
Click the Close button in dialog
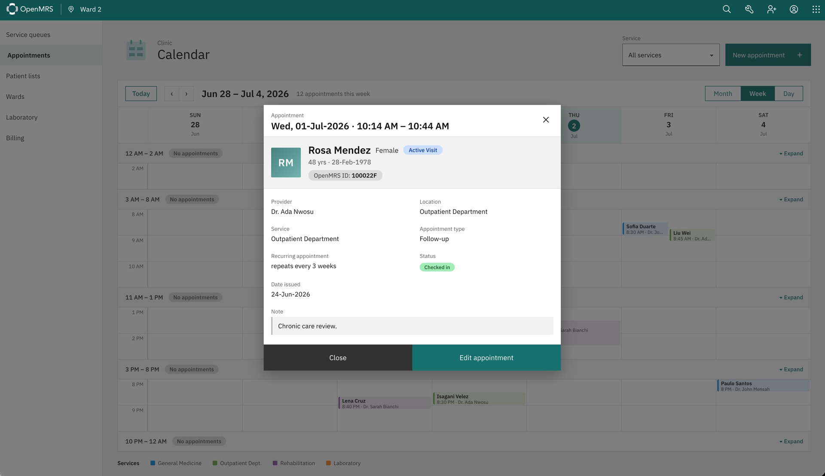pos(338,358)
